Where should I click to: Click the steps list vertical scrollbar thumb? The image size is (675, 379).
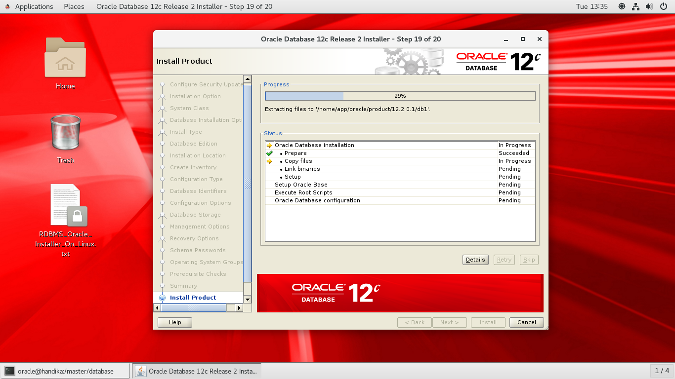(x=248, y=183)
